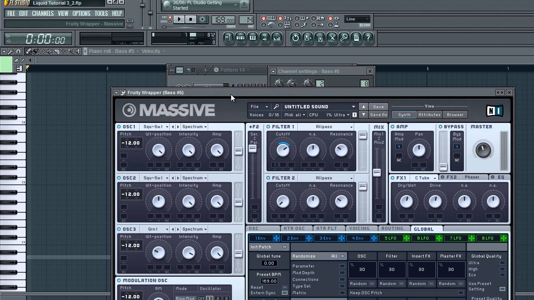Toggle FILTER 2 power button

268,178
